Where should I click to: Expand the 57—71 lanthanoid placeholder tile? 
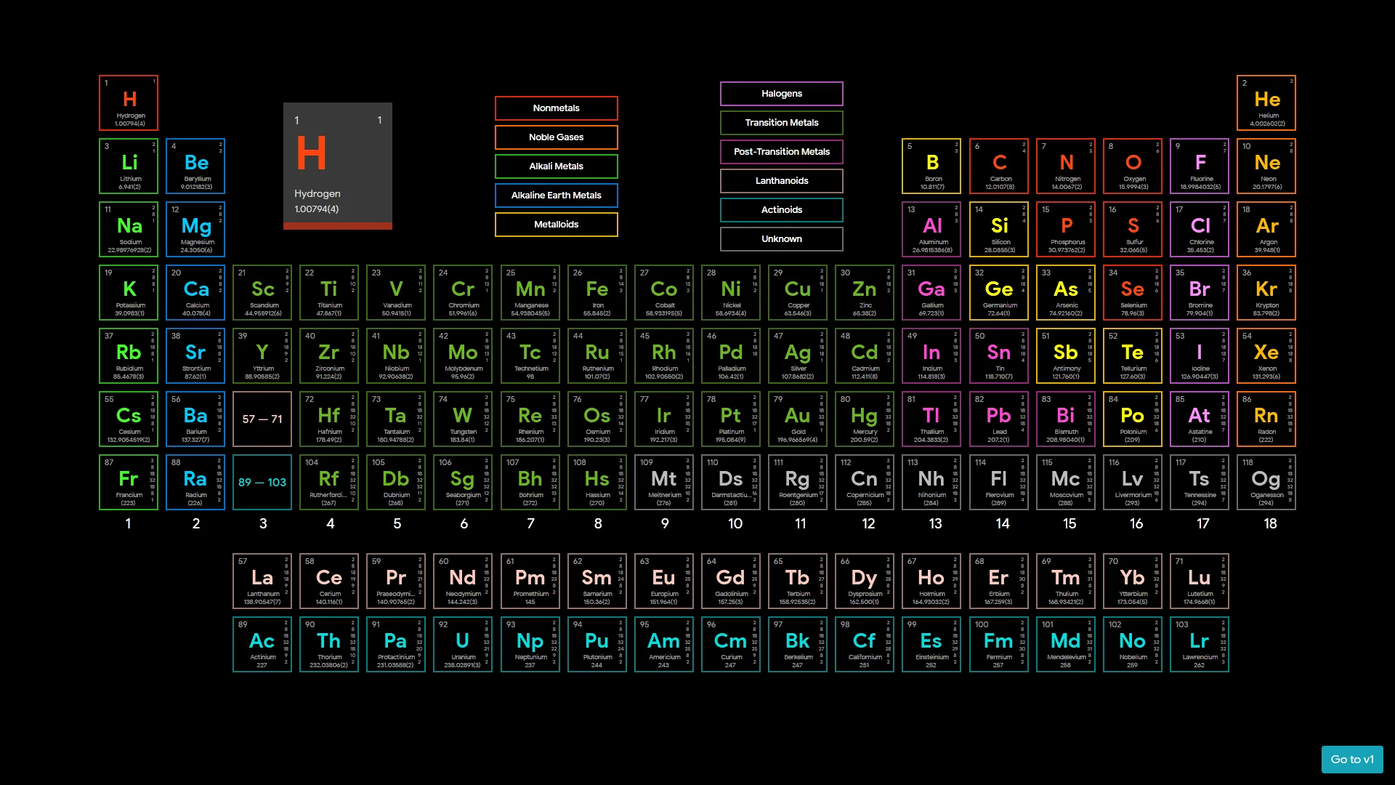tap(262, 419)
